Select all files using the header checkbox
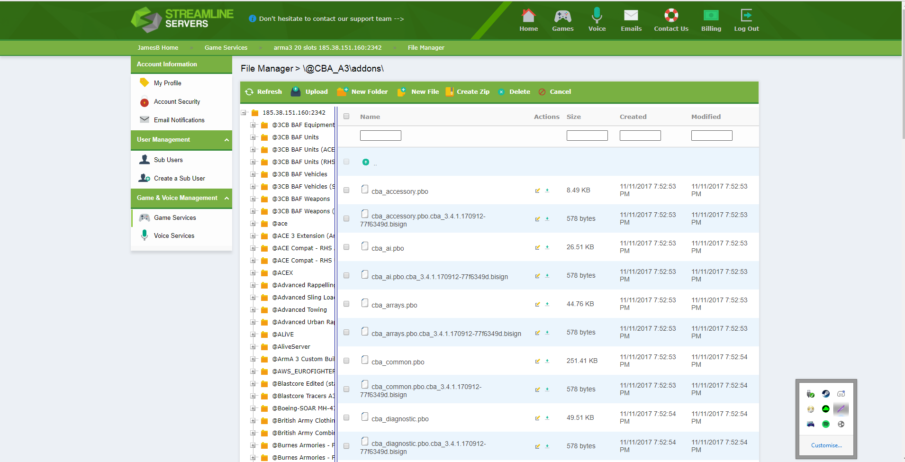This screenshot has height=462, width=905. [x=346, y=116]
